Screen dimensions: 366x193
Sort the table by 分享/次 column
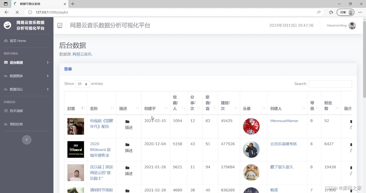click(x=195, y=103)
